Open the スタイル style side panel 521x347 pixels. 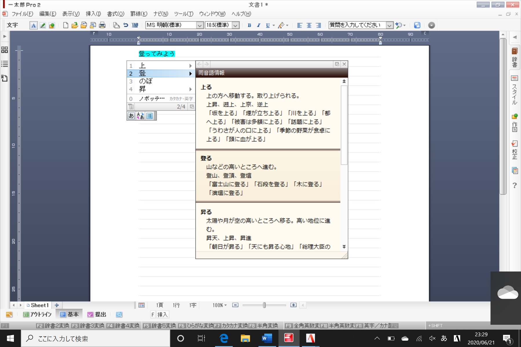coord(515,90)
